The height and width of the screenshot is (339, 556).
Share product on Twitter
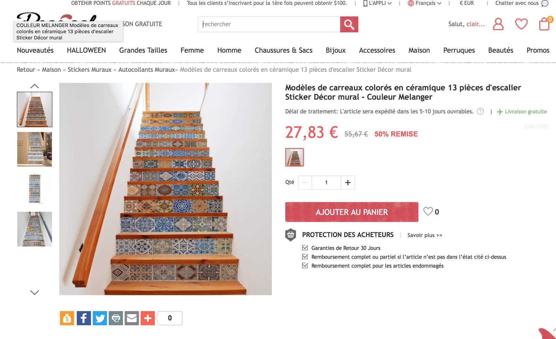pos(100,318)
